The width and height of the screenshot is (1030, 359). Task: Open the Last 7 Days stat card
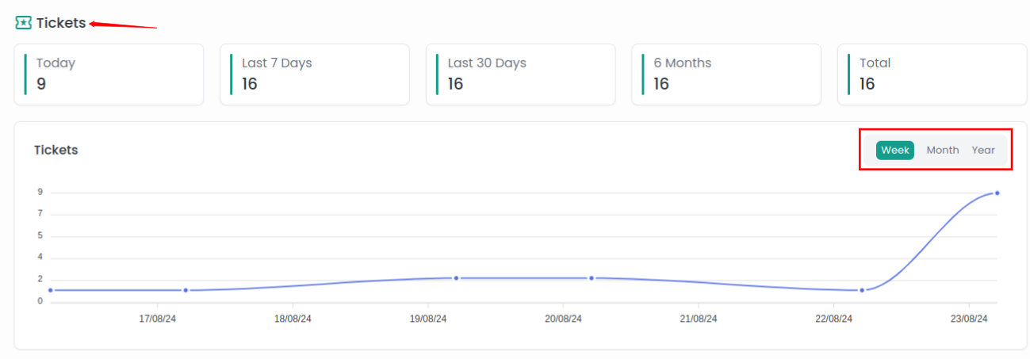314,74
